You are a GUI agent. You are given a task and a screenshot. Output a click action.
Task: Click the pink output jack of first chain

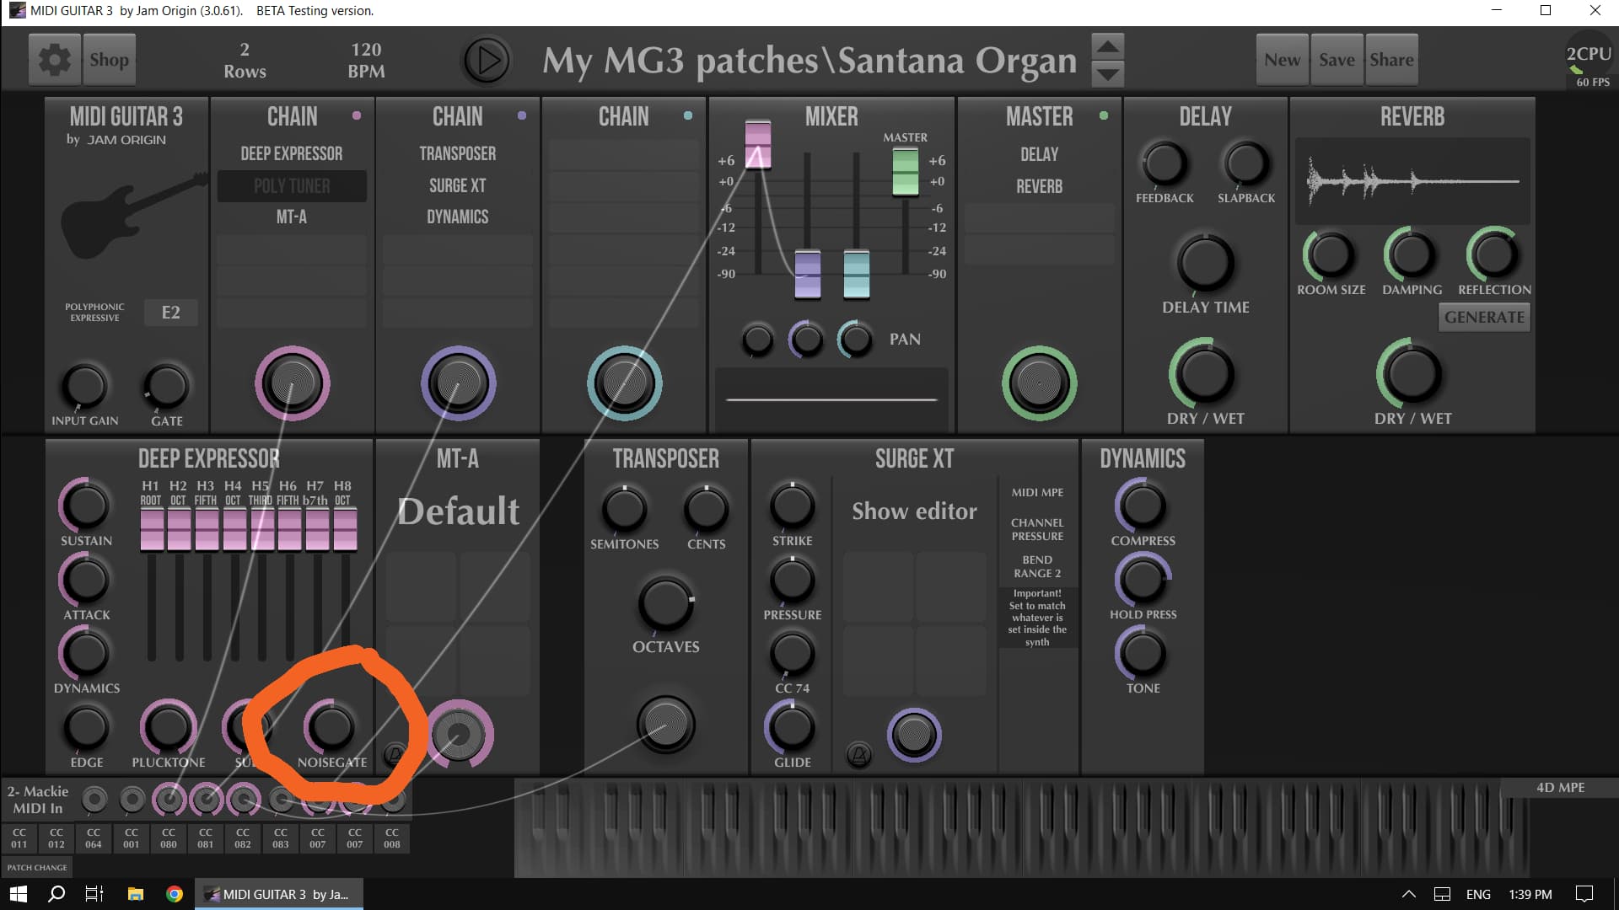pyautogui.click(x=292, y=383)
